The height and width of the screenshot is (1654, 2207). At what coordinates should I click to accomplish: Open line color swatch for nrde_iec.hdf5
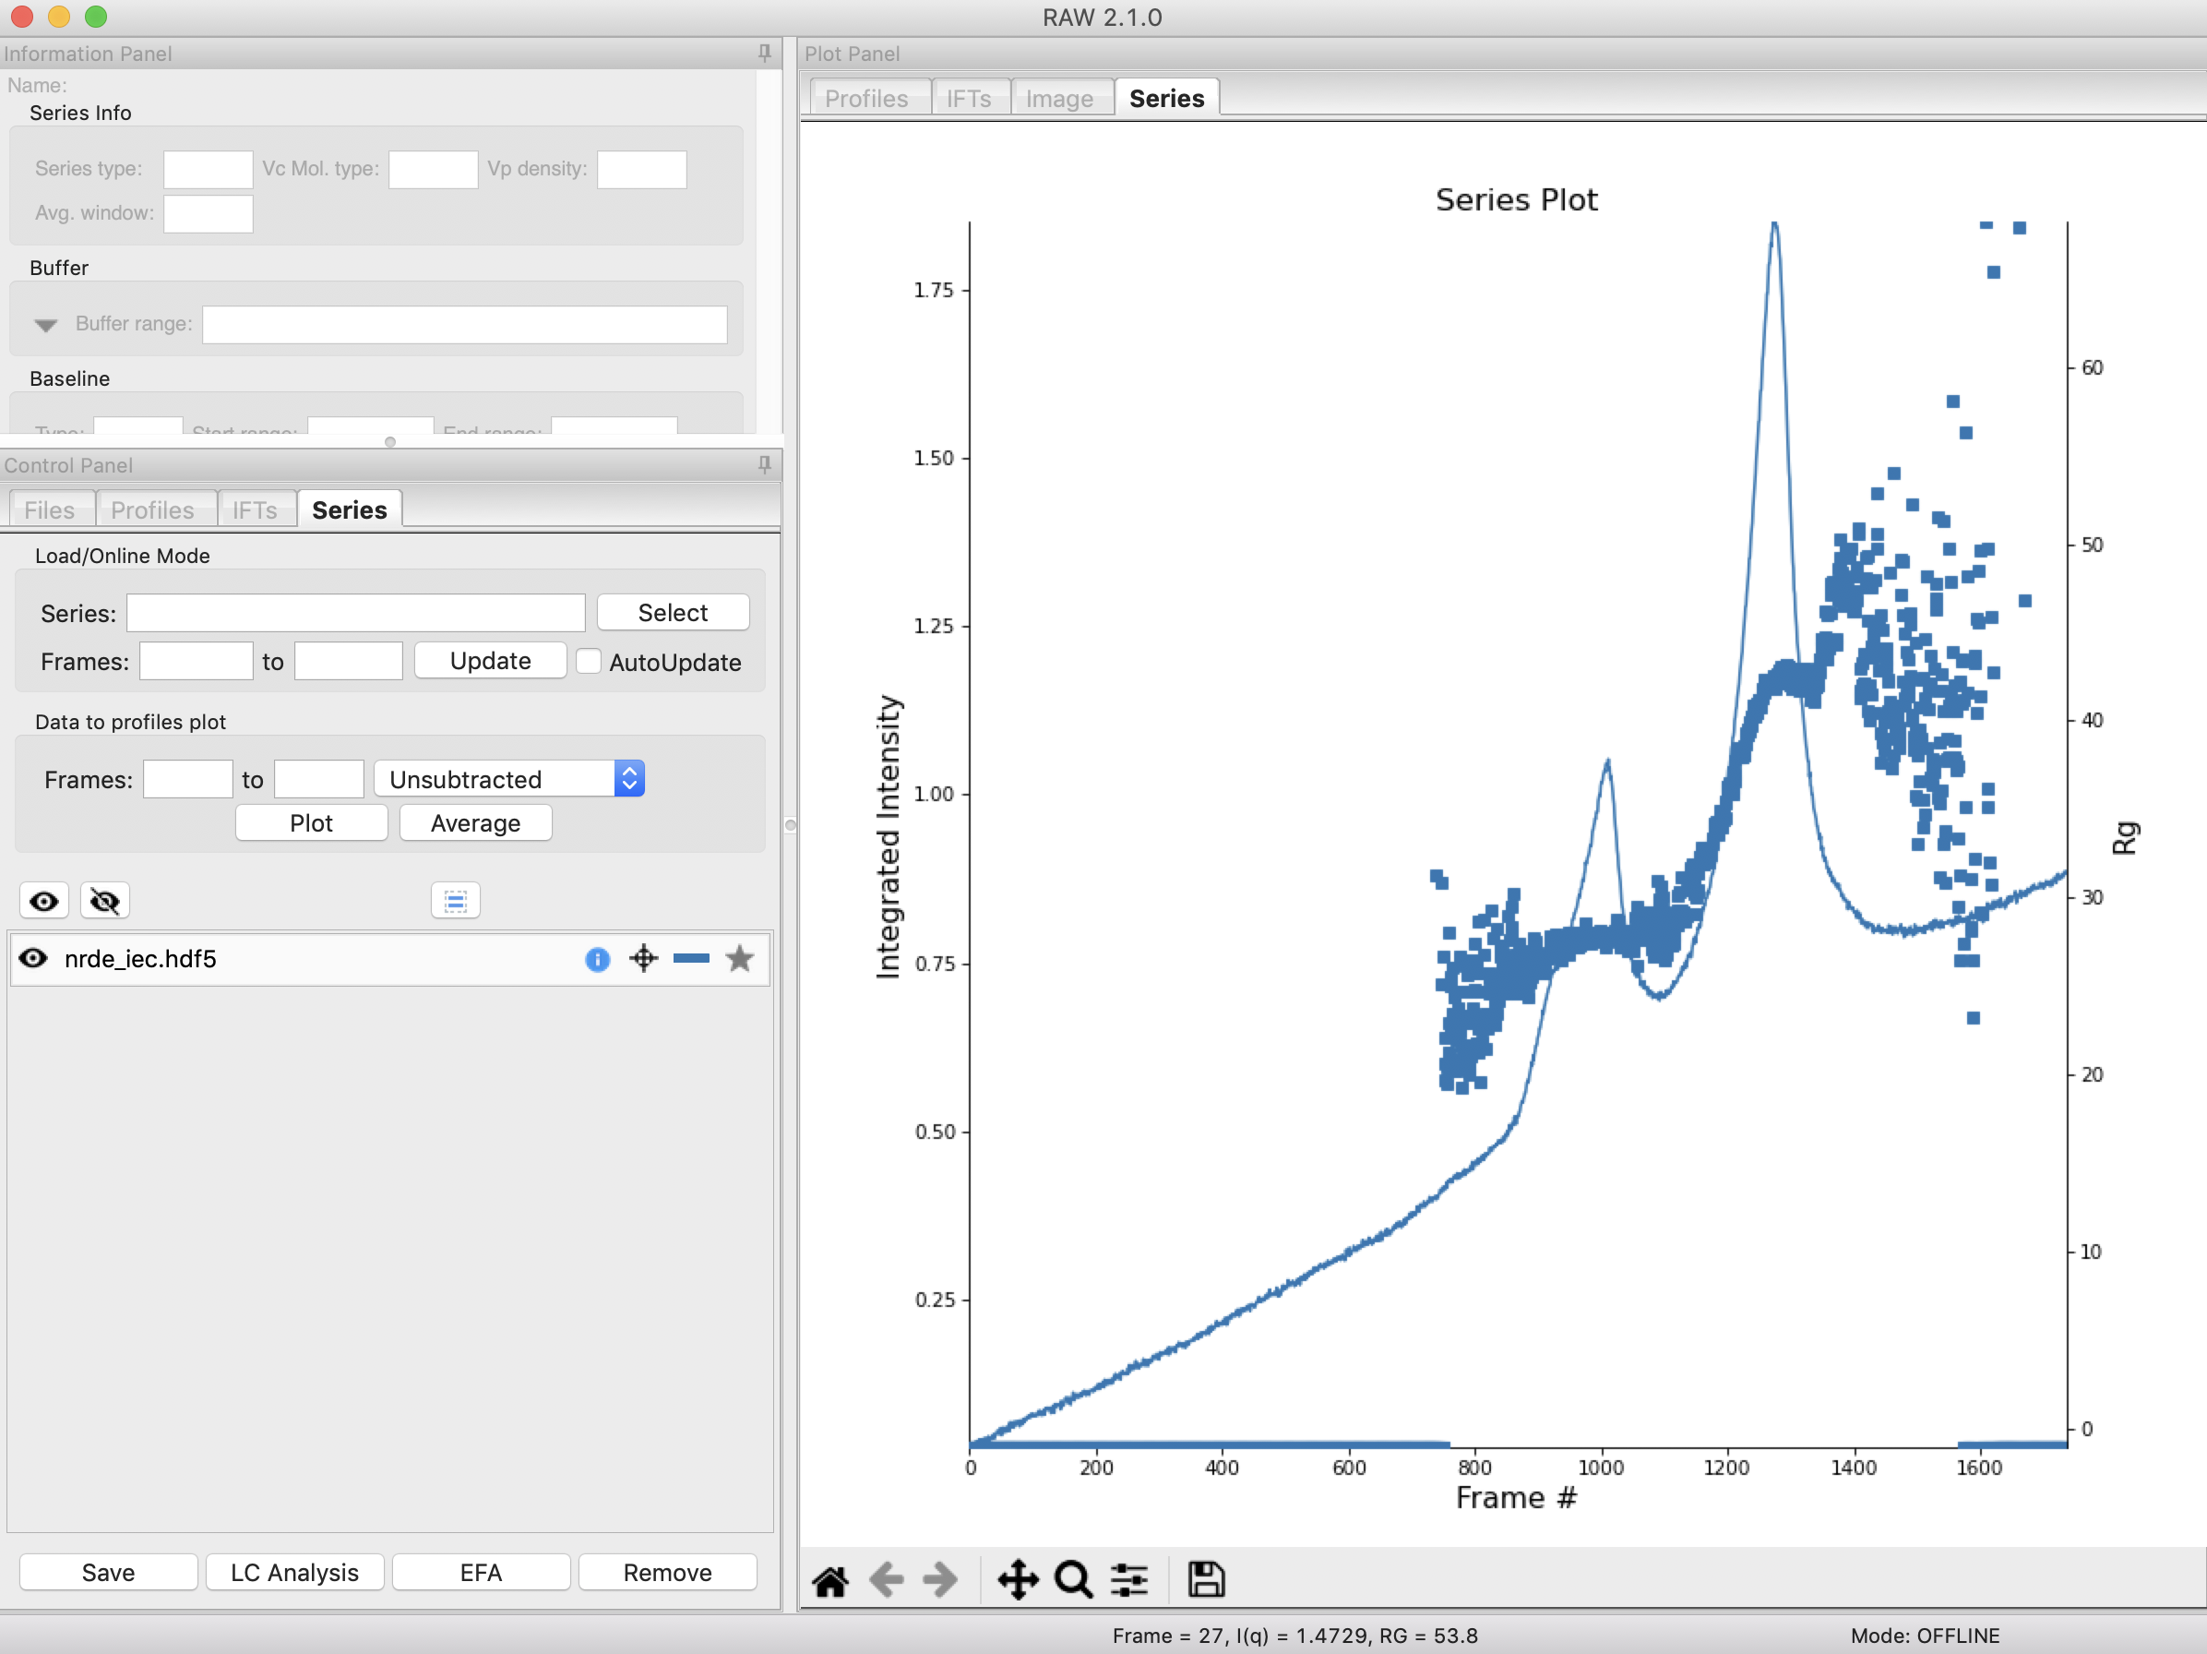click(x=690, y=958)
